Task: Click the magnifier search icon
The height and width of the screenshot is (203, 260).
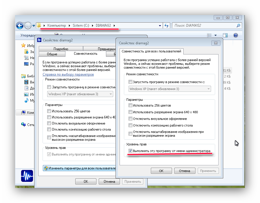Action: 238,25
